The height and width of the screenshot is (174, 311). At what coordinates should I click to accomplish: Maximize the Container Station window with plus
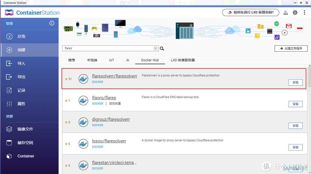301,3
